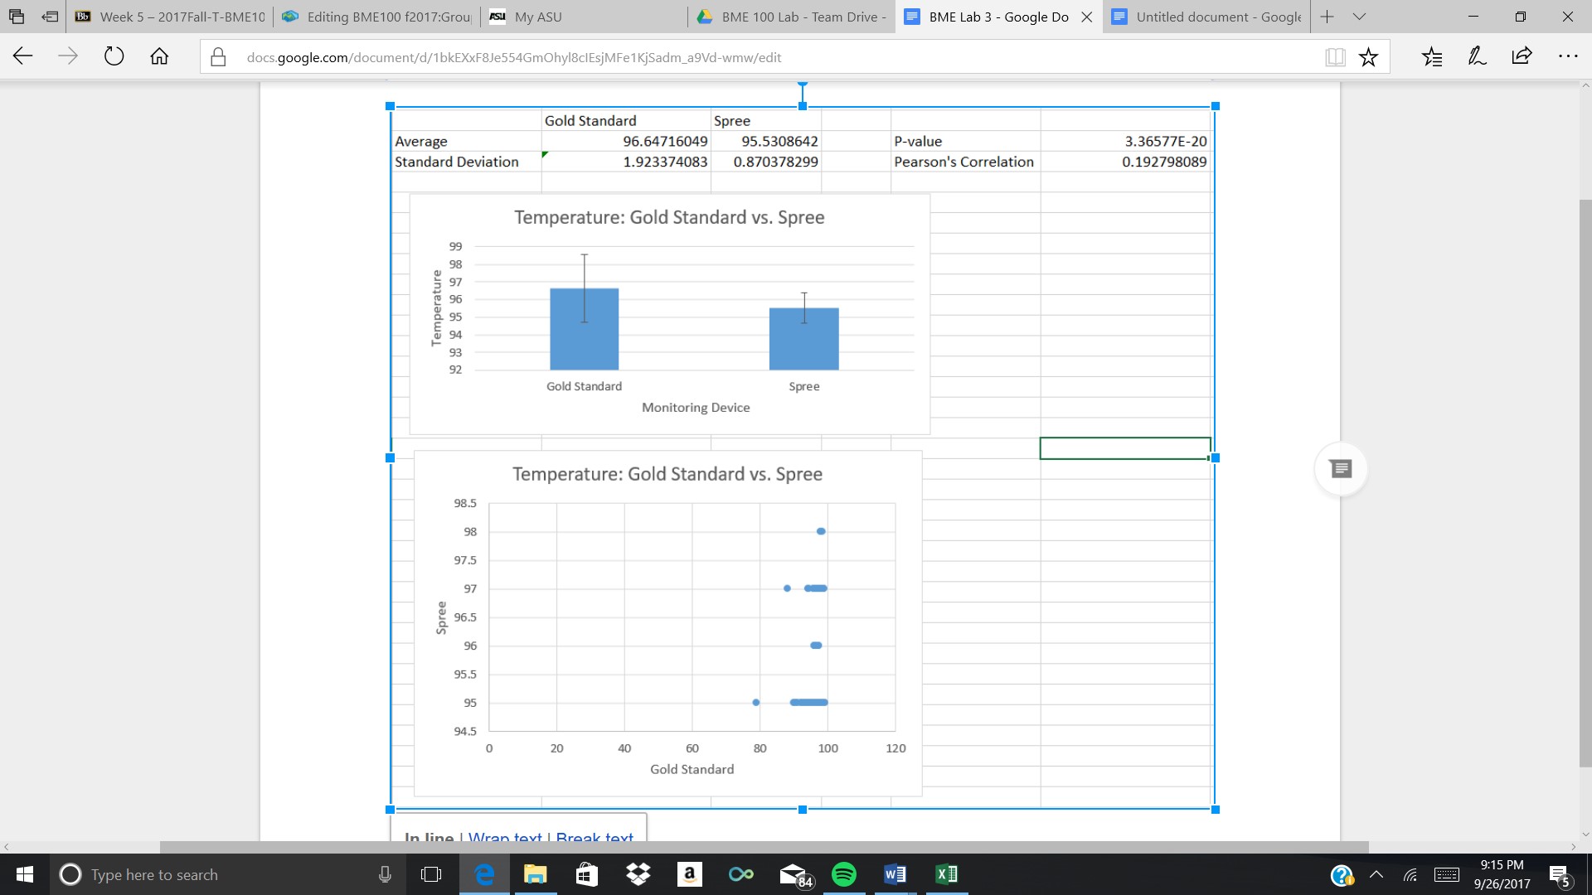Screen dimensions: 1592x895
Task: Open a new browser tab
Action: pyautogui.click(x=1327, y=17)
